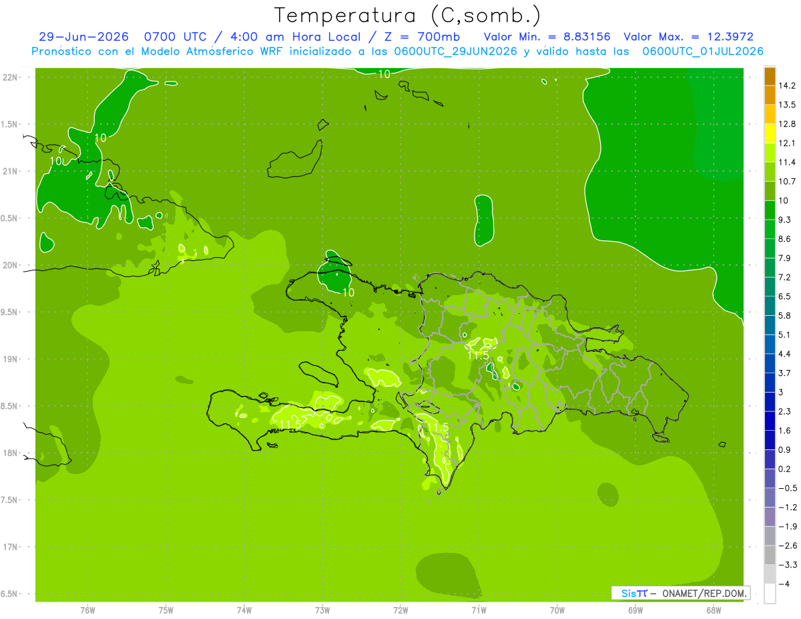The width and height of the screenshot is (801, 619).
Task: Click the '76W' longitude label
Action: 87,610
